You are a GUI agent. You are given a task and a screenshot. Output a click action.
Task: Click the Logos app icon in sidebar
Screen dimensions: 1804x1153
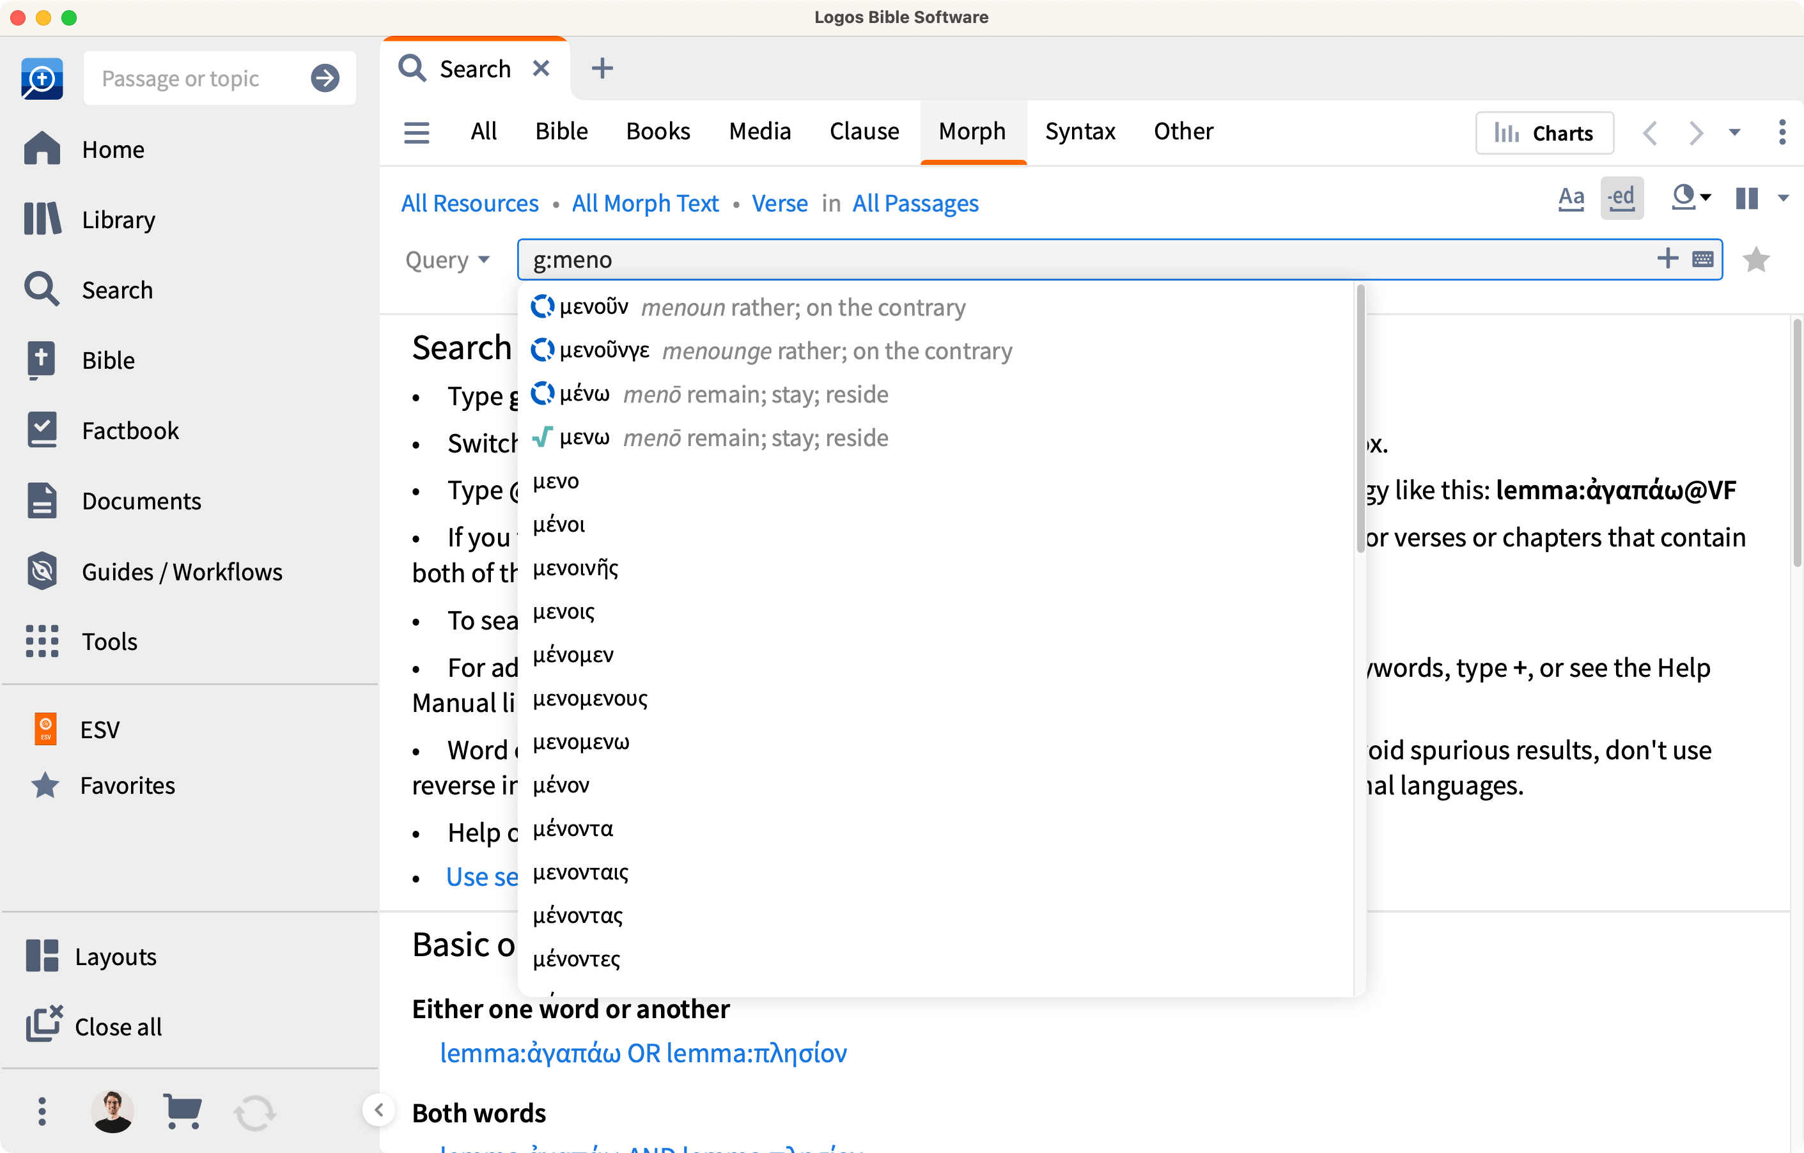[42, 78]
